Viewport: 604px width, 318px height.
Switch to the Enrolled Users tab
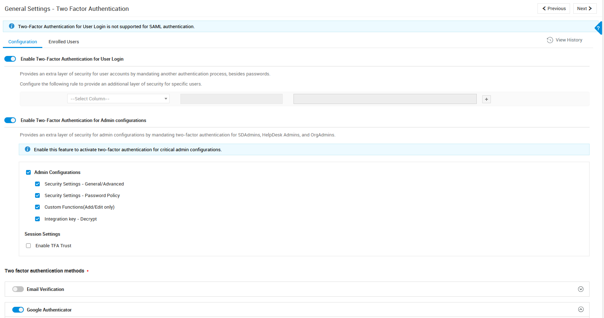point(64,42)
